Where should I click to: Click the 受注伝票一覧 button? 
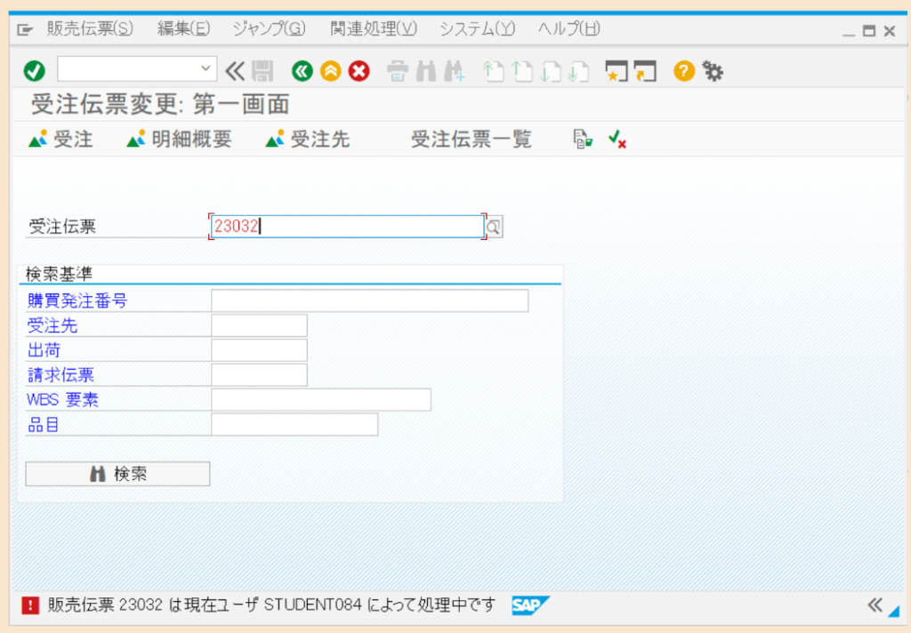tap(471, 140)
